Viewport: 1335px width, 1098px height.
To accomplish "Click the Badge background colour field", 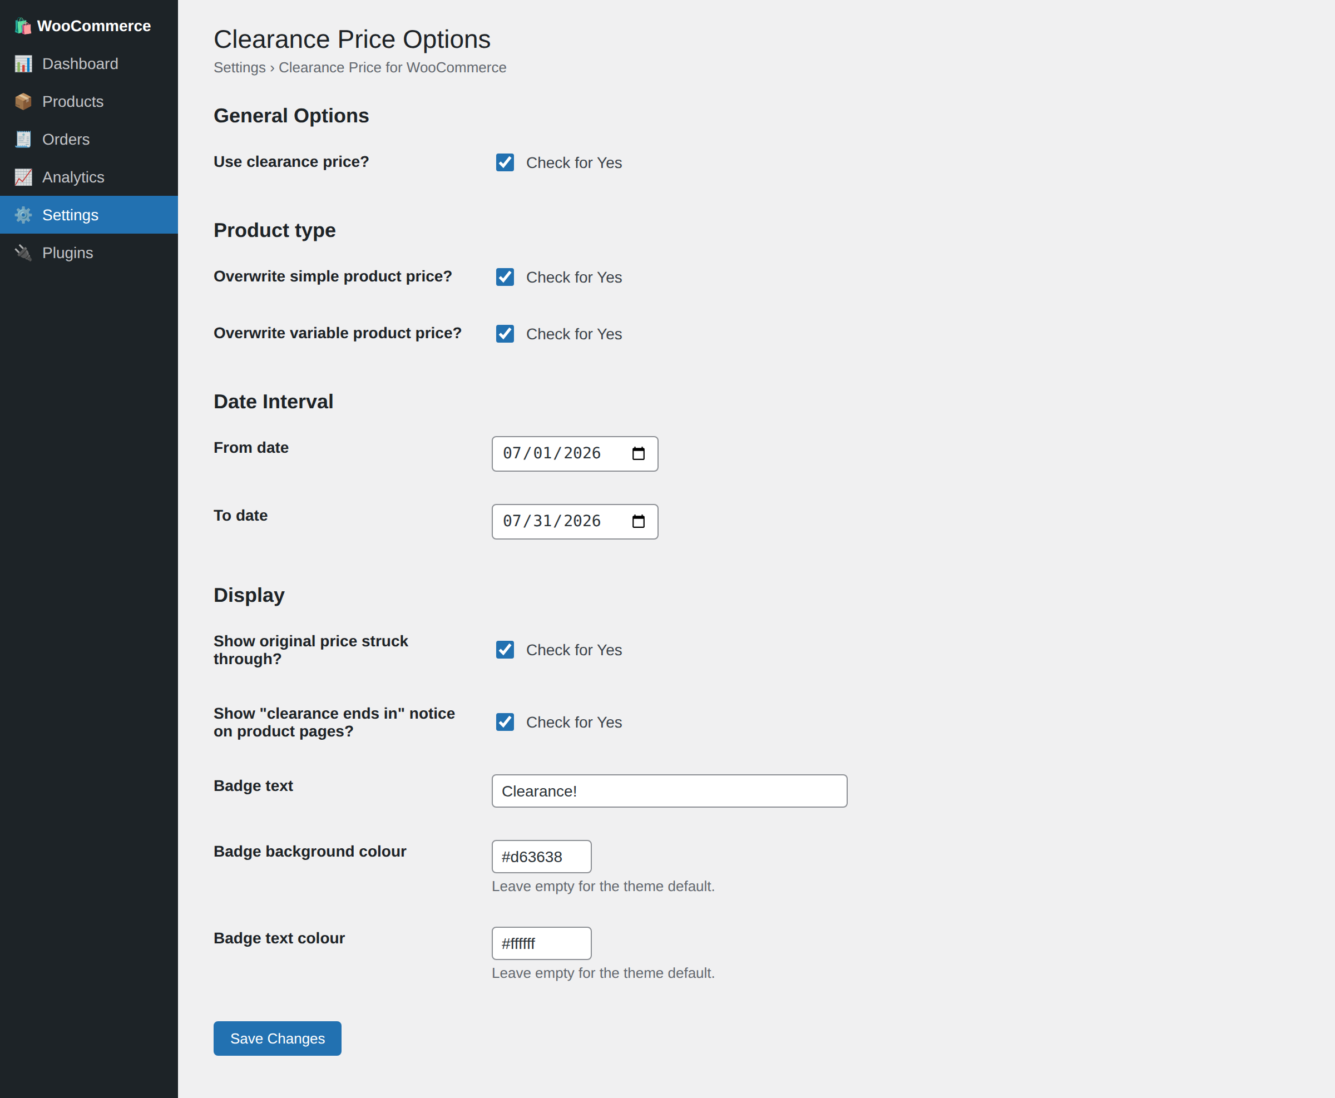I will coord(541,857).
